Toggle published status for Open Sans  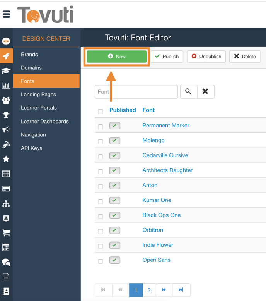click(114, 260)
